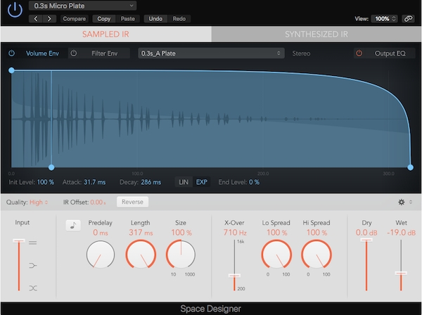Viewport: 422px width, 315px height.
Task: Click the Compare button
Action: 75,18
